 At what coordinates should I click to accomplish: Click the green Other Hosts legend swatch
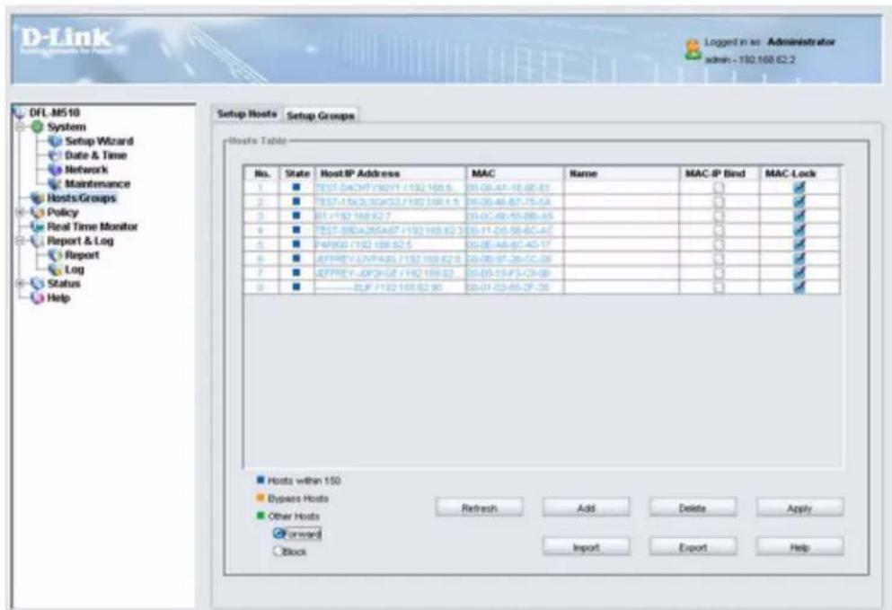click(x=261, y=516)
